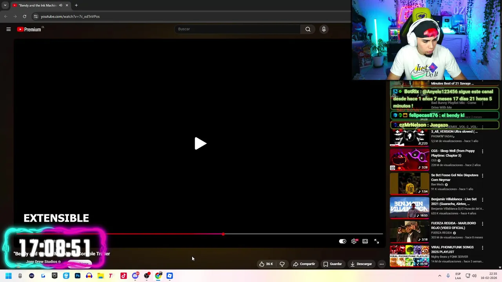Open options menu for CG5 Sleep Well
Image resolution: width=502 pixels, height=282 pixels.
point(482,151)
